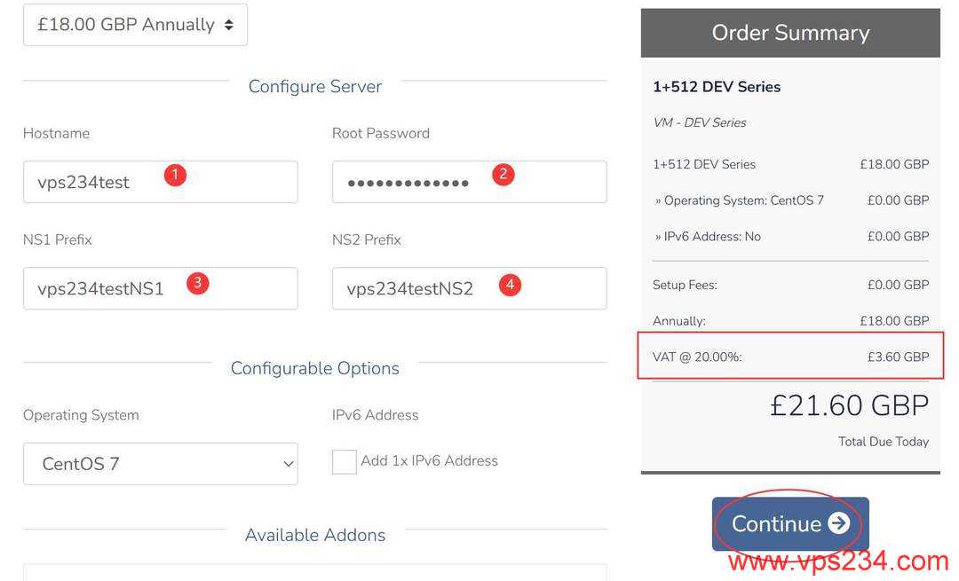Image resolution: width=959 pixels, height=581 pixels.
Task: Click the Add 1x IPv6 Address label
Action: click(x=429, y=460)
